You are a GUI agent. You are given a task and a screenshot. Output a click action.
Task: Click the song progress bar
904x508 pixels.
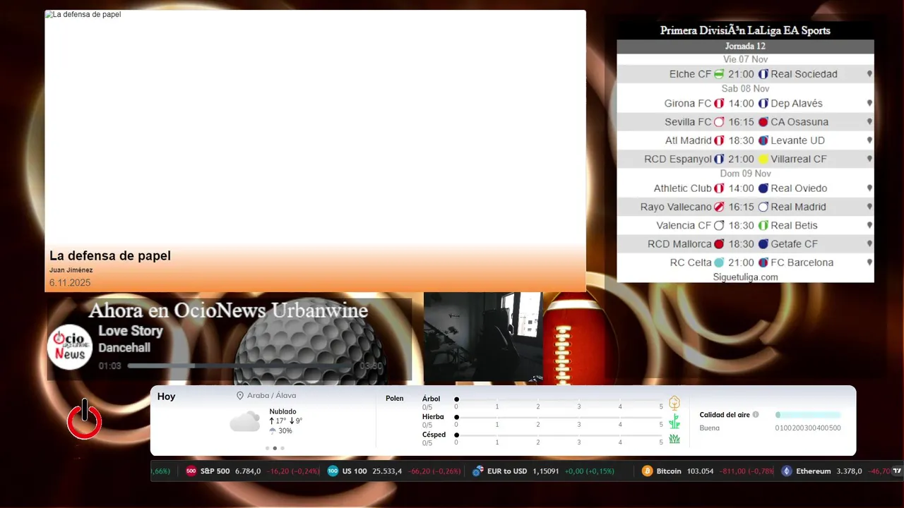click(240, 366)
